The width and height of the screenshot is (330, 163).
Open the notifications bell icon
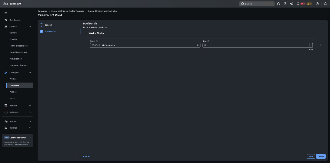298,4
